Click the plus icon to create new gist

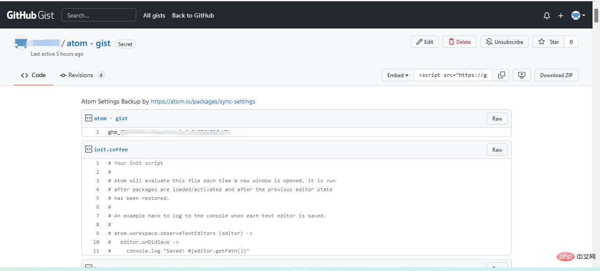click(560, 15)
